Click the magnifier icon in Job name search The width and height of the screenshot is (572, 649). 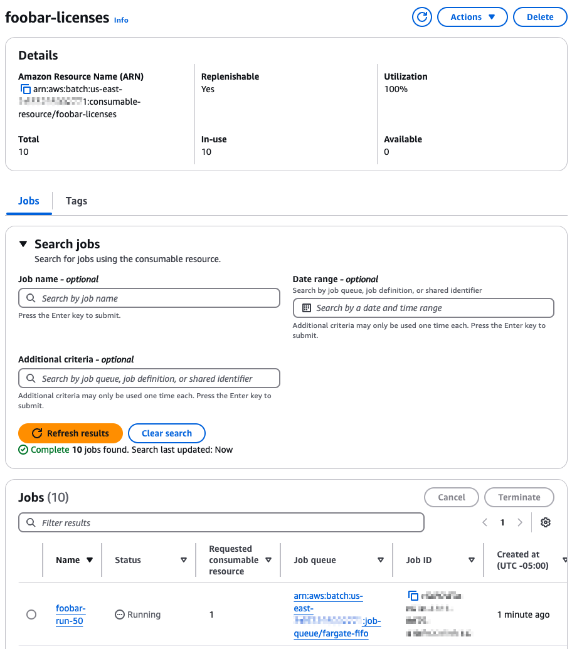30,298
